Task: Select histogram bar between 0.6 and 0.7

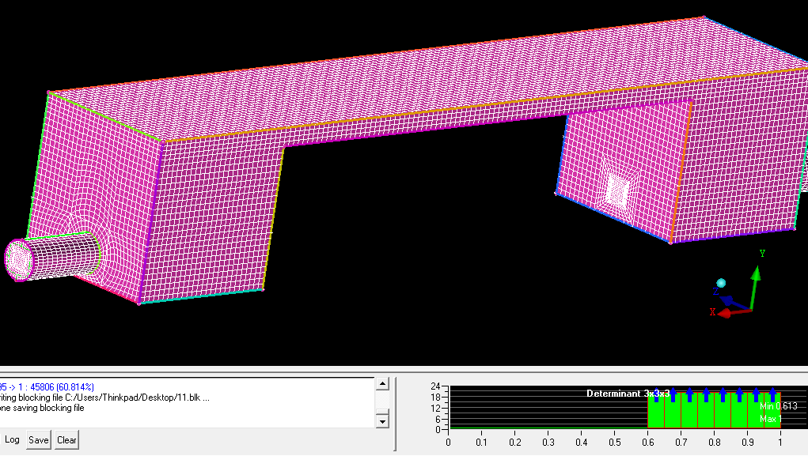Action: coord(664,413)
